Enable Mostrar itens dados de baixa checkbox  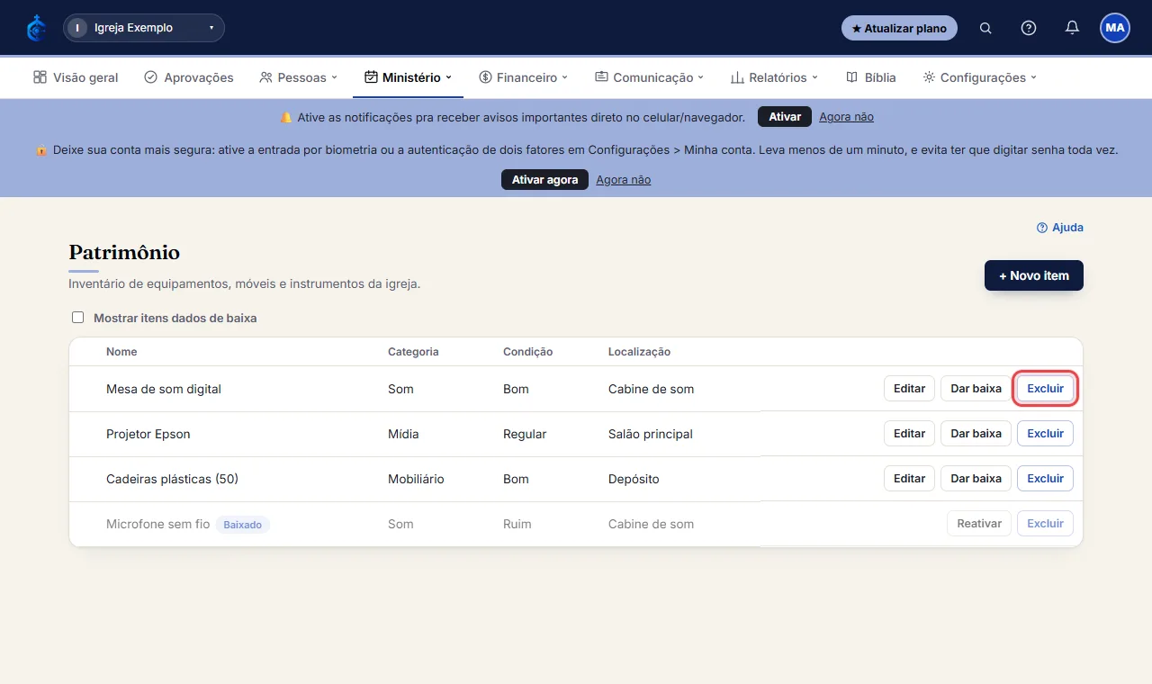tap(77, 318)
